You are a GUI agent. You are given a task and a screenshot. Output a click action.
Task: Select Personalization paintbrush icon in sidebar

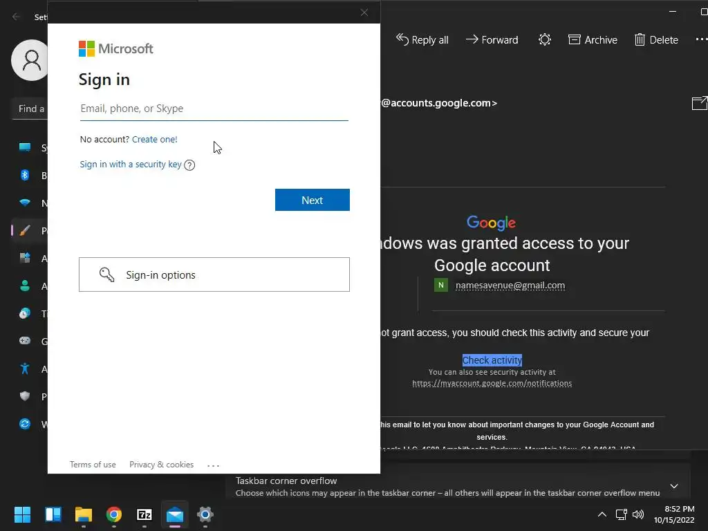tap(25, 231)
